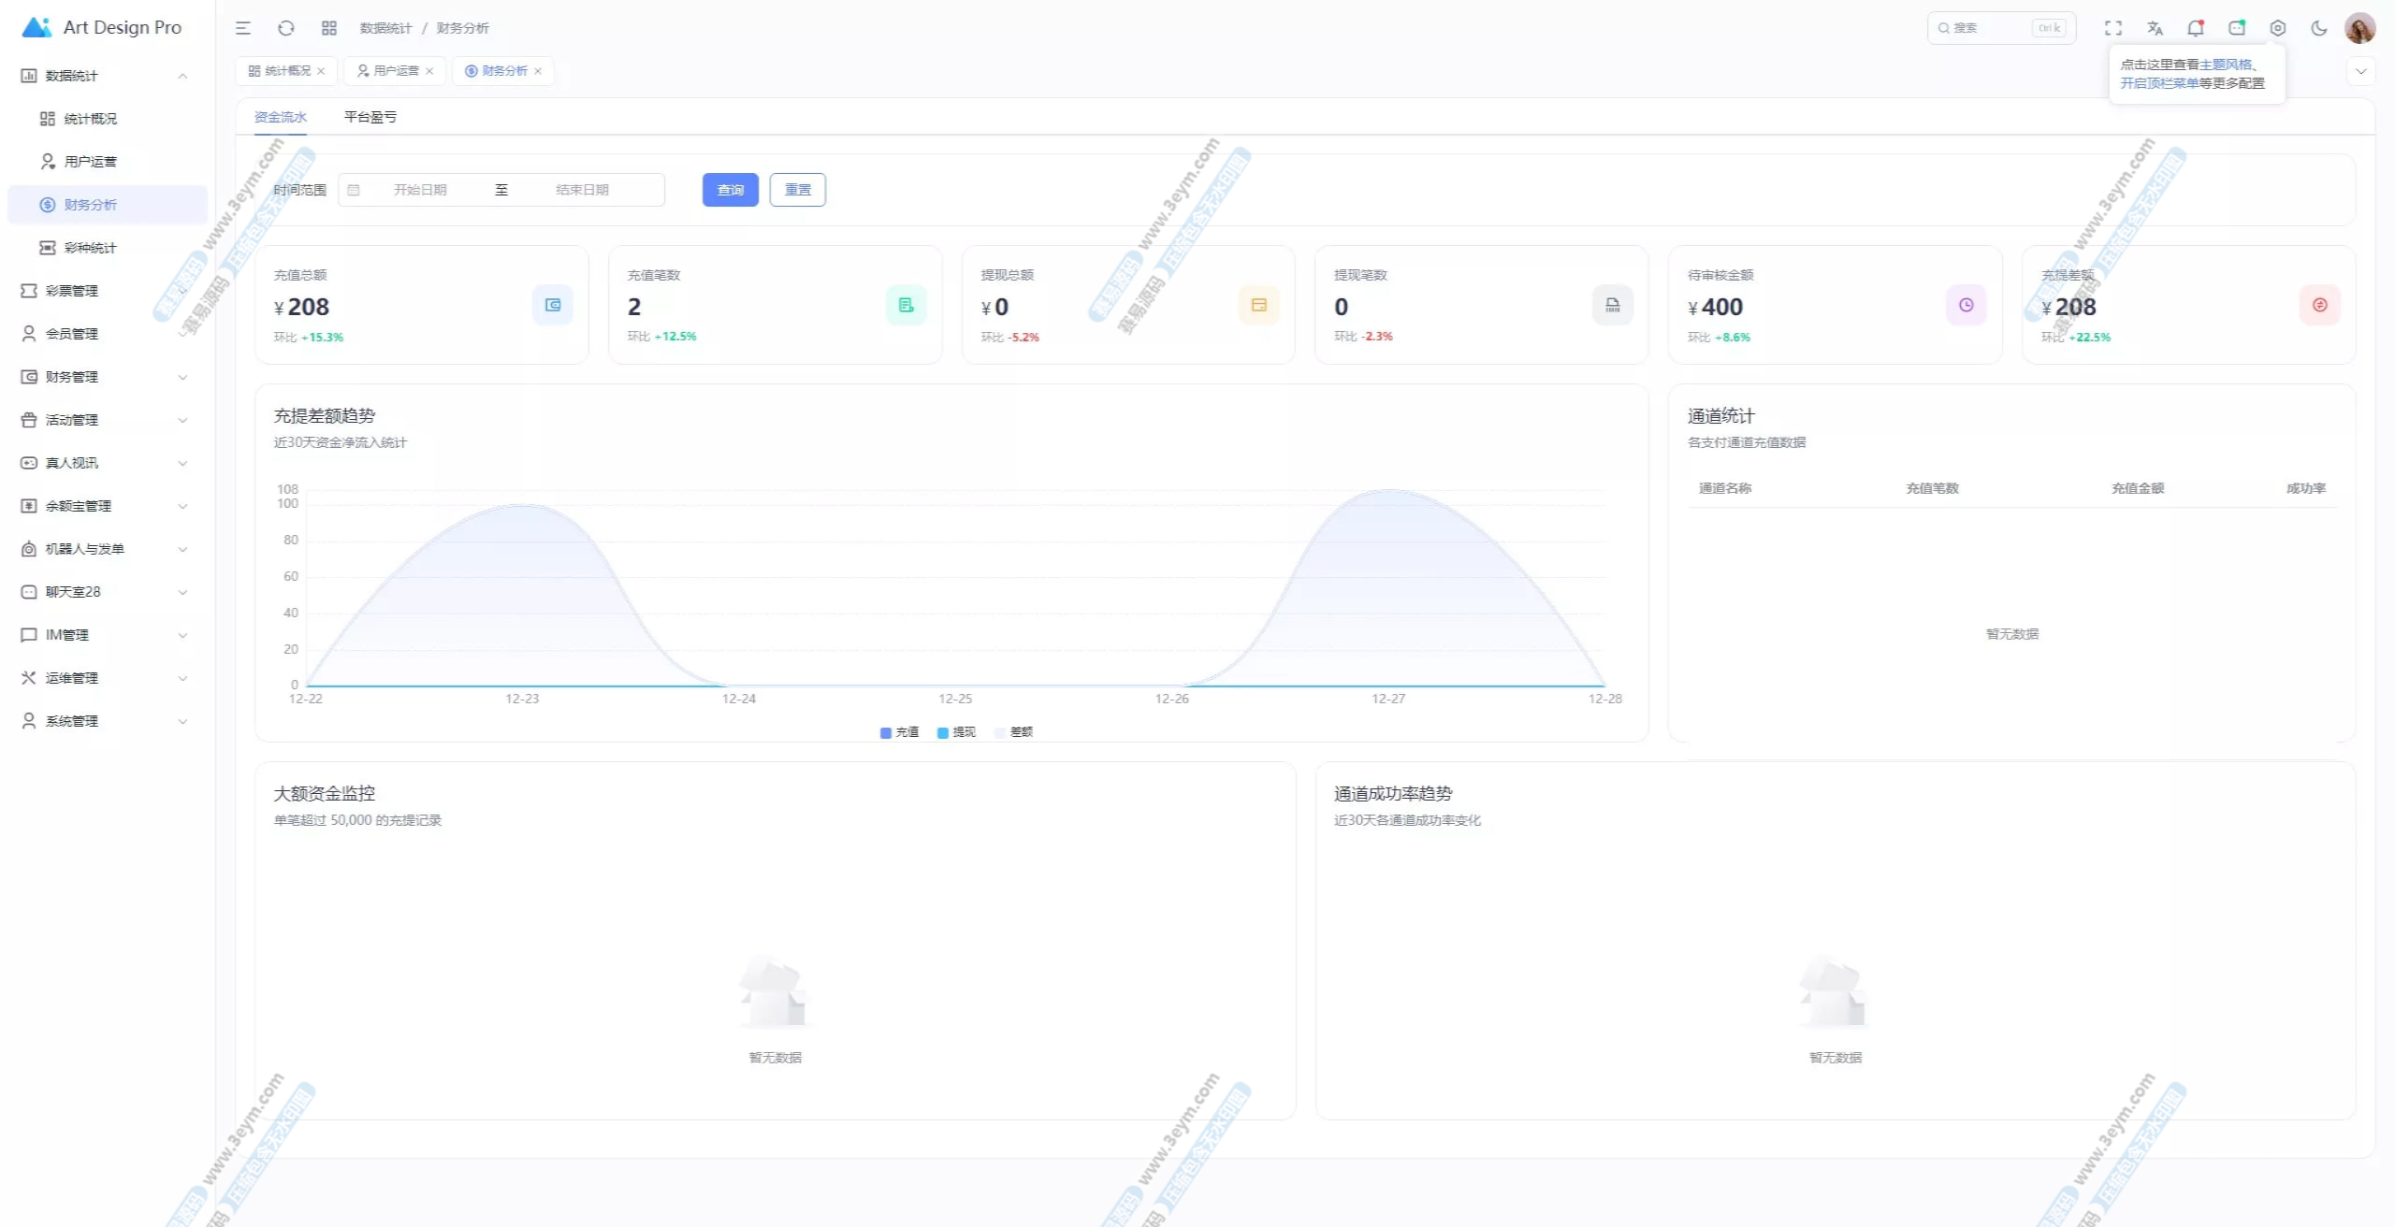Collapse sidebar with hamburger menu icon
Screen dimensions: 2395x1227
[243, 28]
